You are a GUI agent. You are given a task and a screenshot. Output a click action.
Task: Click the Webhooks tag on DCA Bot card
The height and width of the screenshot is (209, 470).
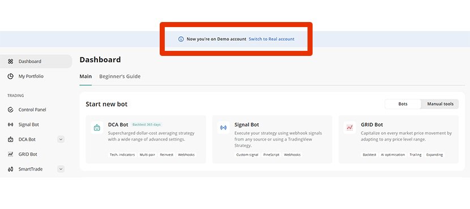point(186,155)
